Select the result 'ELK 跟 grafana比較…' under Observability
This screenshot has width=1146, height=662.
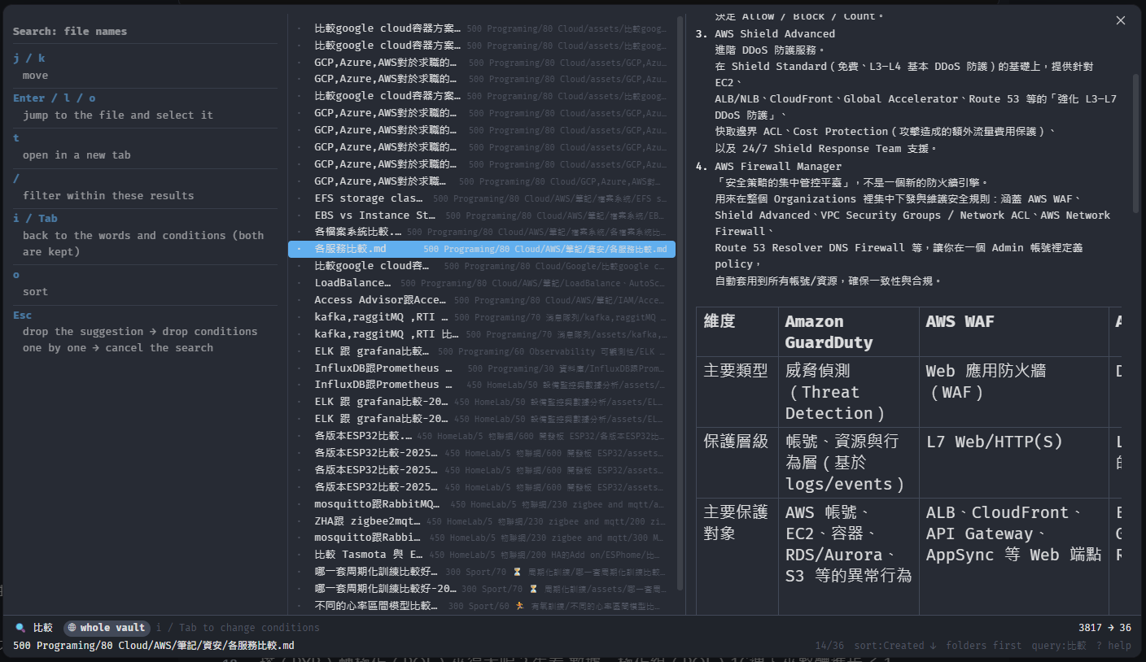tap(482, 351)
